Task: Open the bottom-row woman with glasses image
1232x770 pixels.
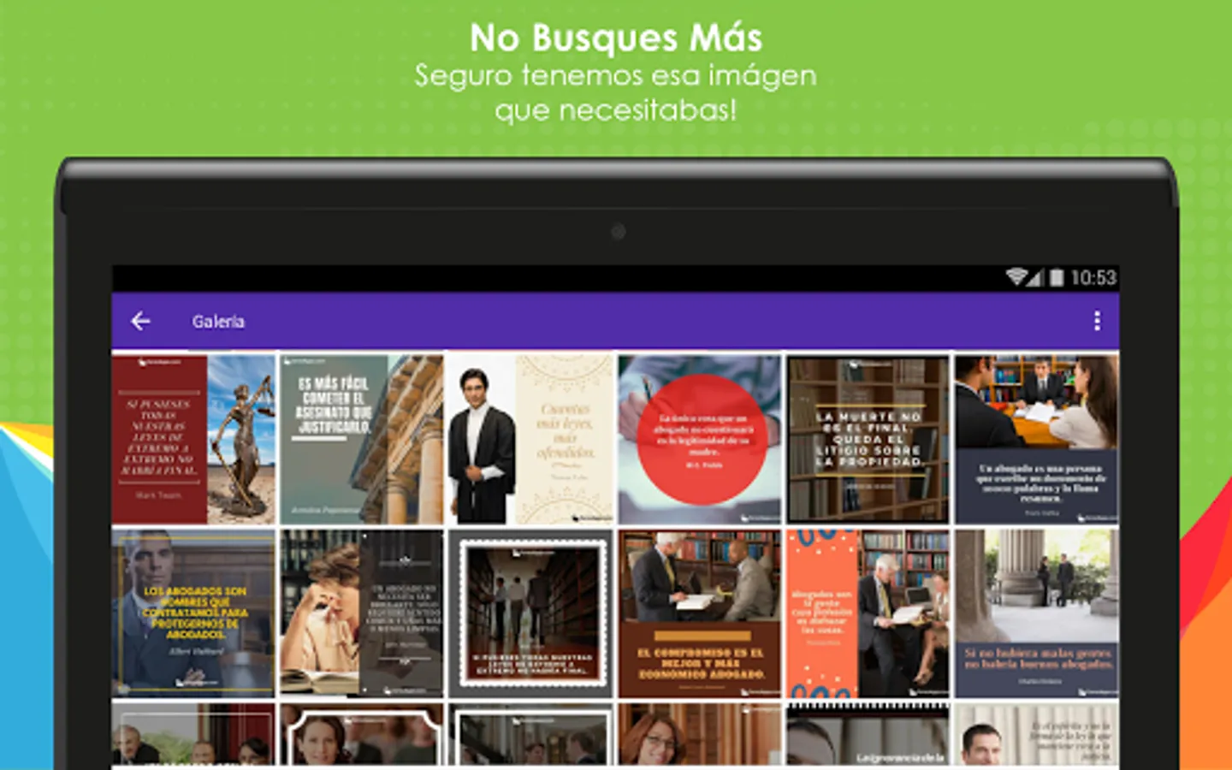Action: tap(700, 734)
